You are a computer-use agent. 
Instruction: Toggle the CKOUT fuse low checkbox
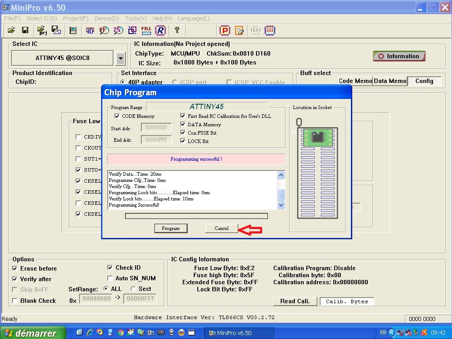(78, 148)
